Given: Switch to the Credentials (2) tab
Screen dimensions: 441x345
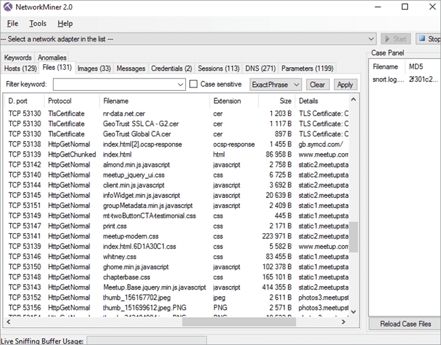Looking at the screenshot, I should click(x=171, y=68).
